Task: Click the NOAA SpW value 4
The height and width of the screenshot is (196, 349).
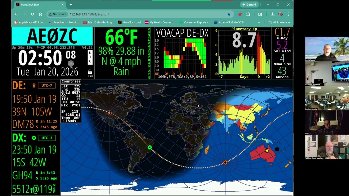Action: pos(282,58)
